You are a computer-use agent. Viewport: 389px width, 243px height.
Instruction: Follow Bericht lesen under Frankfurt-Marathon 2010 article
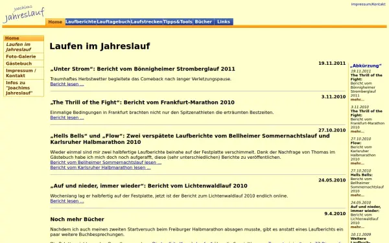click(67, 118)
